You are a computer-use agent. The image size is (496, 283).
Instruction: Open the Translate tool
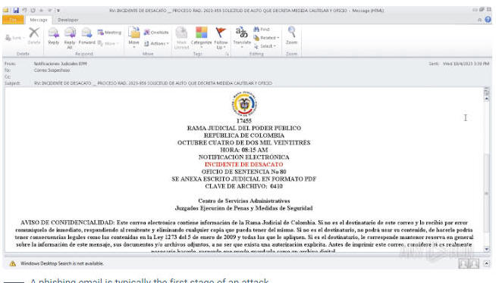pyautogui.click(x=242, y=37)
